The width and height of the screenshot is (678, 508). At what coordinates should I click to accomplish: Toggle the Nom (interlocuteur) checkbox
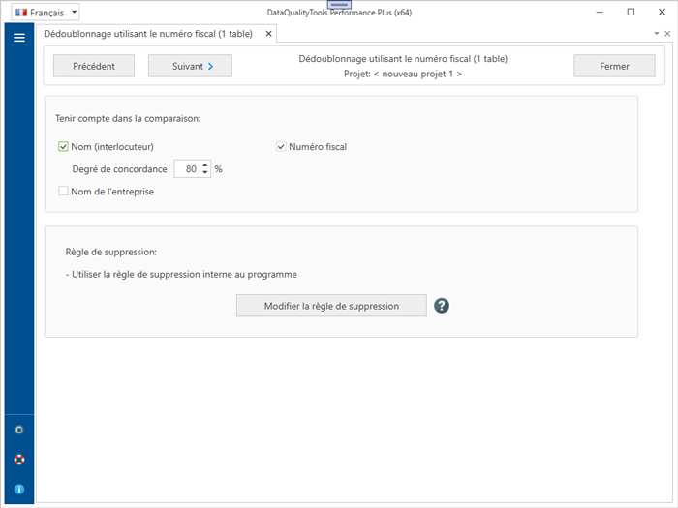63,147
